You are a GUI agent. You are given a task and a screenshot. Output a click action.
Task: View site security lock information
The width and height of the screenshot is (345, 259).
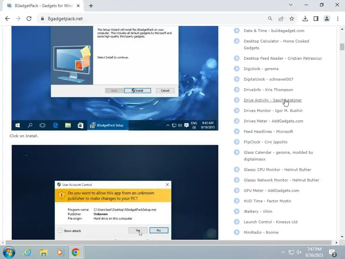click(42, 19)
